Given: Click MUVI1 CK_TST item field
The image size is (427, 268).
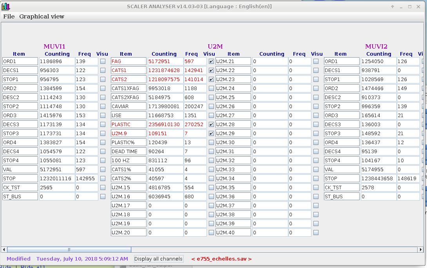Looking at the screenshot, I should click(20, 188).
